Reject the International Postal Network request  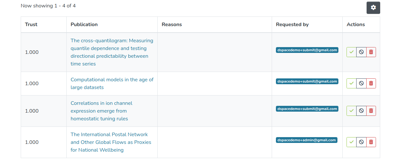(361, 142)
